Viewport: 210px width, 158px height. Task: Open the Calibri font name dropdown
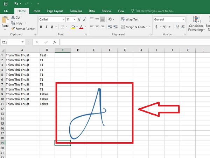[64, 19]
